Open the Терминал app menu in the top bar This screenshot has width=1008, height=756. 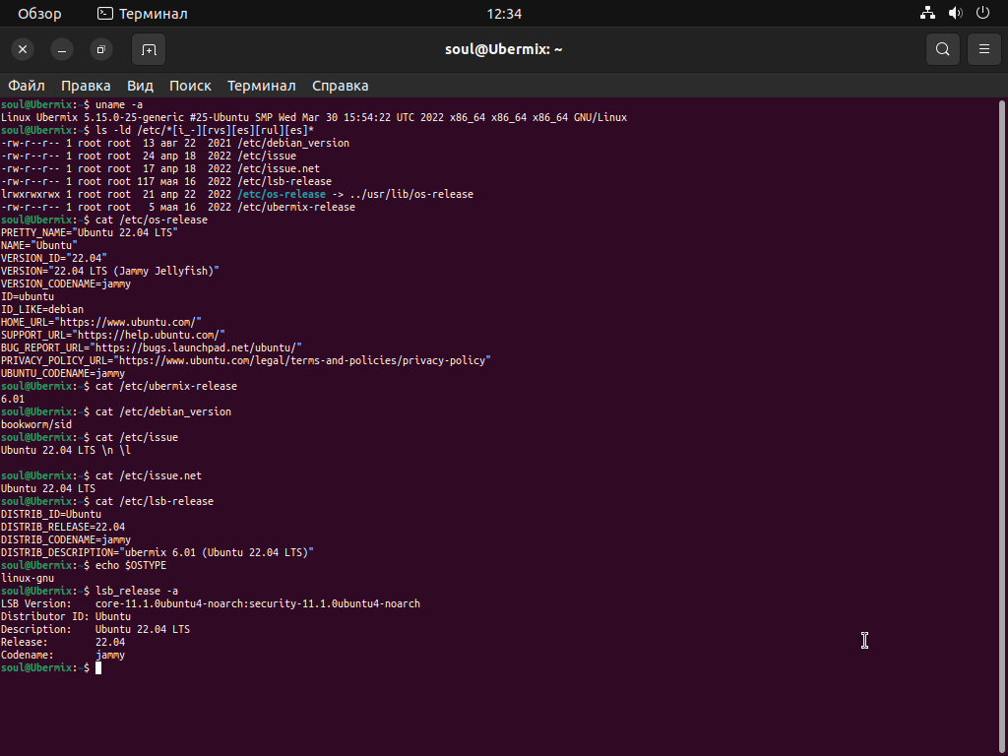[x=143, y=14]
